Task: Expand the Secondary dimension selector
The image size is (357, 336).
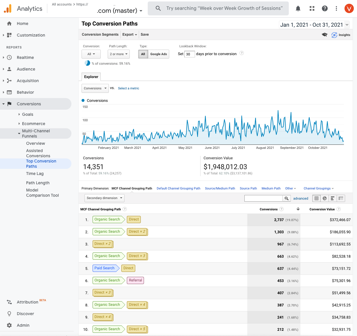Action: [x=104, y=198]
